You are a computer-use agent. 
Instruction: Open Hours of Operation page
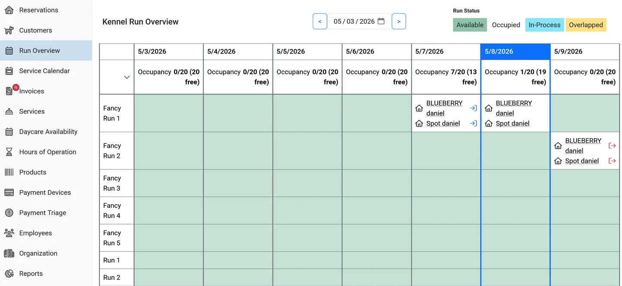(46, 152)
